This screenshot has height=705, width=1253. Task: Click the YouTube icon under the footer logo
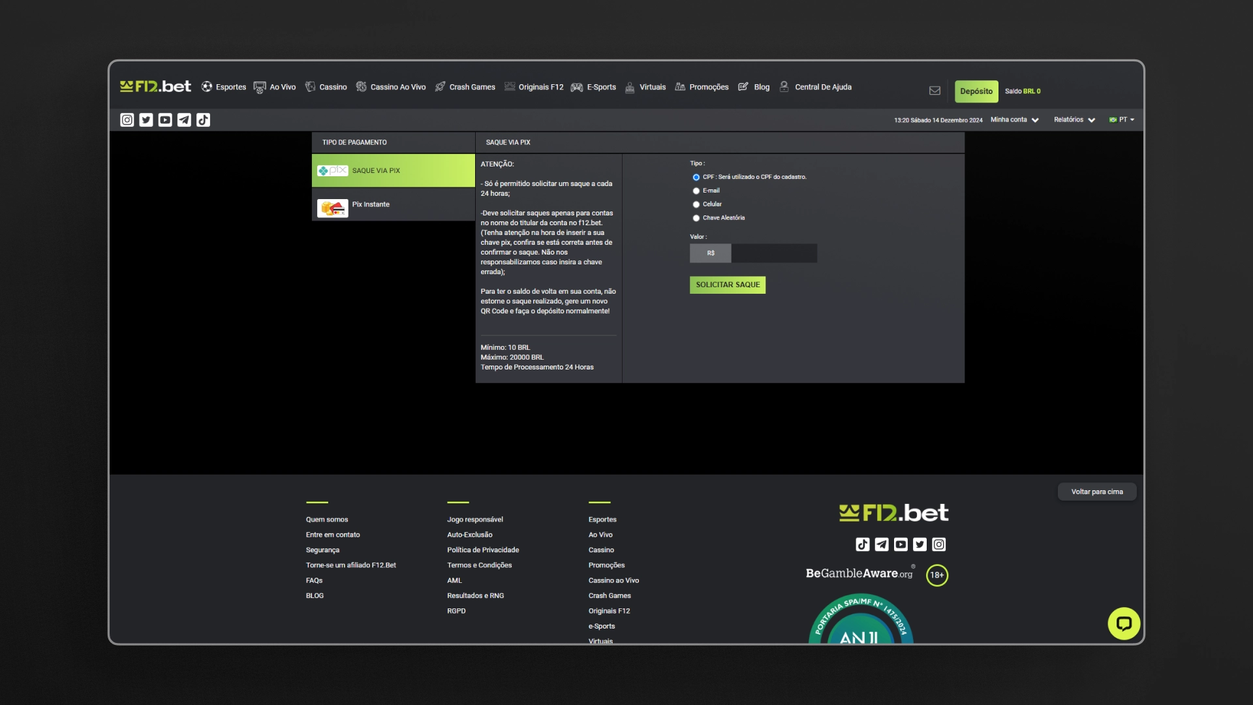(899, 544)
